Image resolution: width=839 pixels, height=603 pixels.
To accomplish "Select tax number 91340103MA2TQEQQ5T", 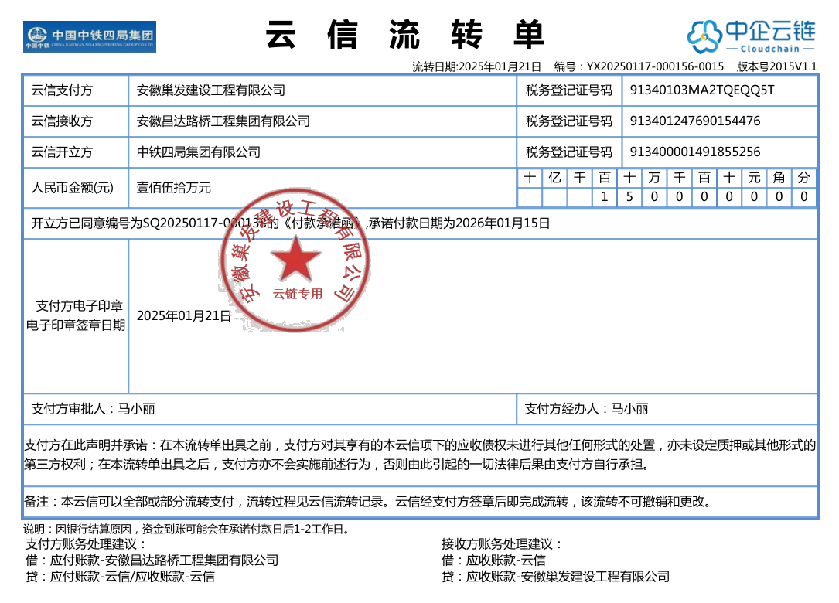I will 702,90.
